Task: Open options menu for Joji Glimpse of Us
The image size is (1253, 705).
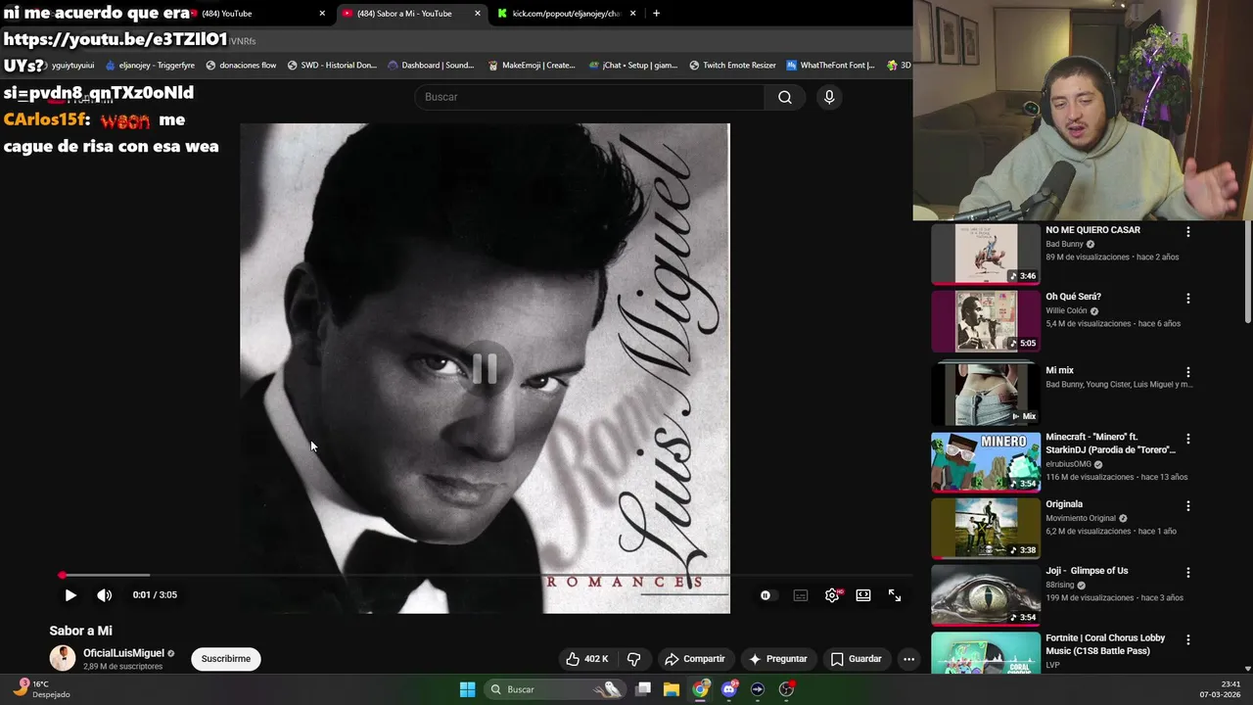Action: coord(1188,573)
